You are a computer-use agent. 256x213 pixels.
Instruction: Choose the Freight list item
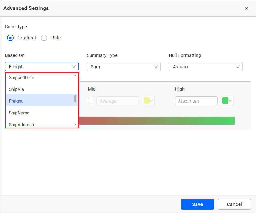point(16,101)
